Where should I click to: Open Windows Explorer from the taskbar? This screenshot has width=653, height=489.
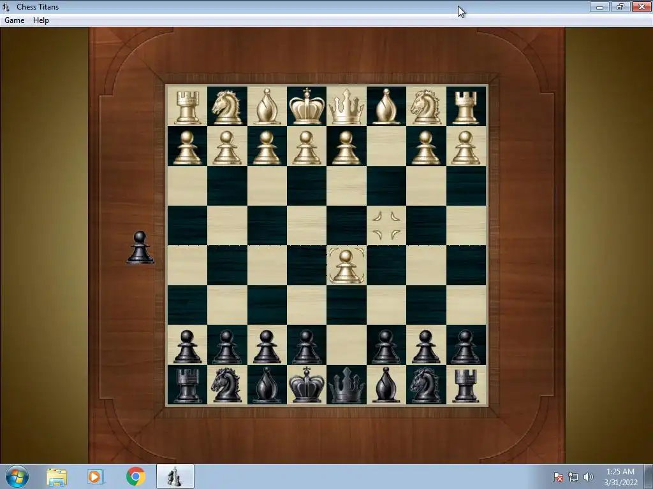tap(57, 477)
